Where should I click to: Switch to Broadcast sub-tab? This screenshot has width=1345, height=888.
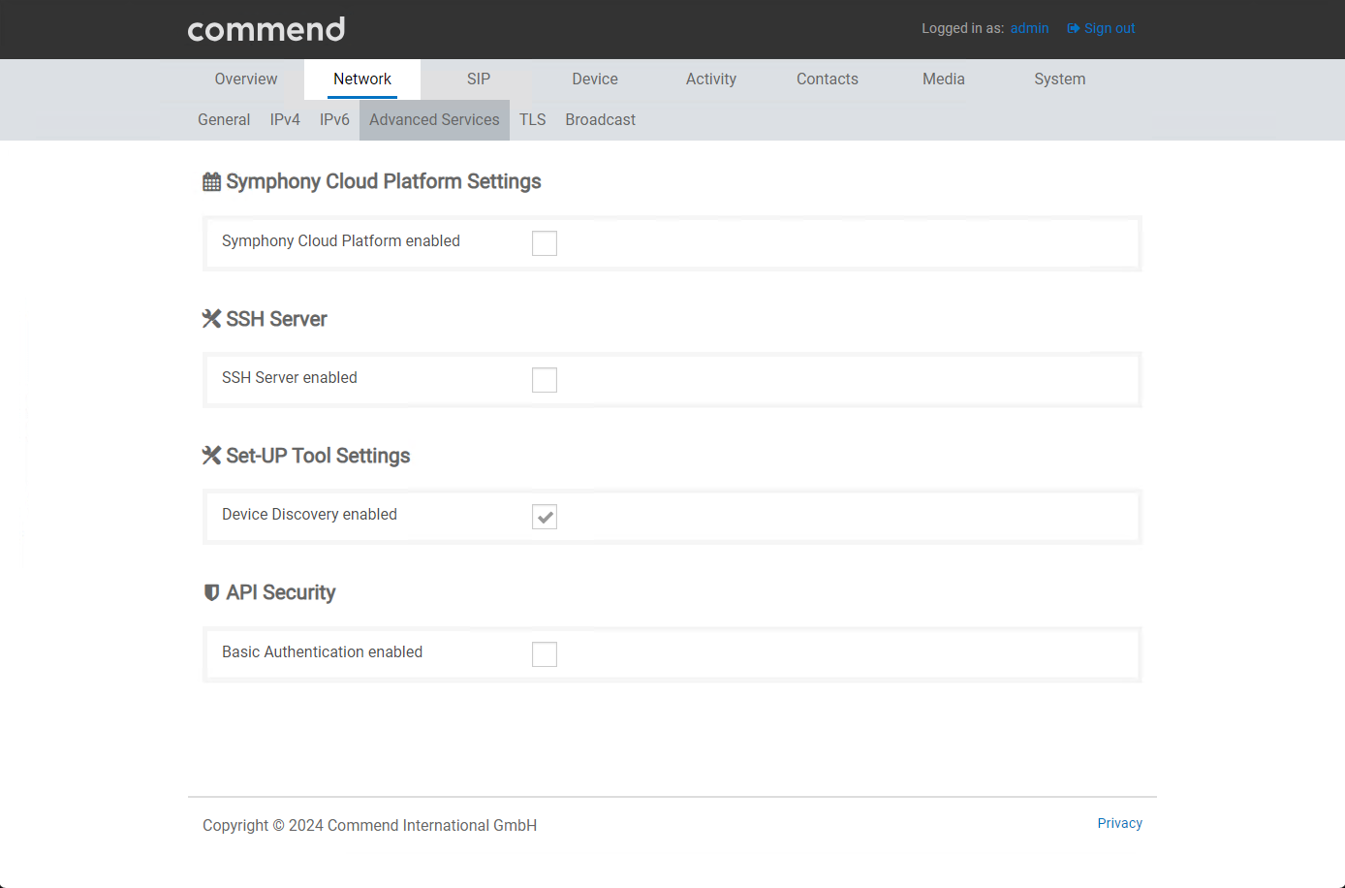tap(600, 120)
